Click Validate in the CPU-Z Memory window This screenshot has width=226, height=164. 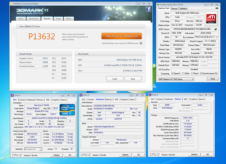click(x=194, y=154)
